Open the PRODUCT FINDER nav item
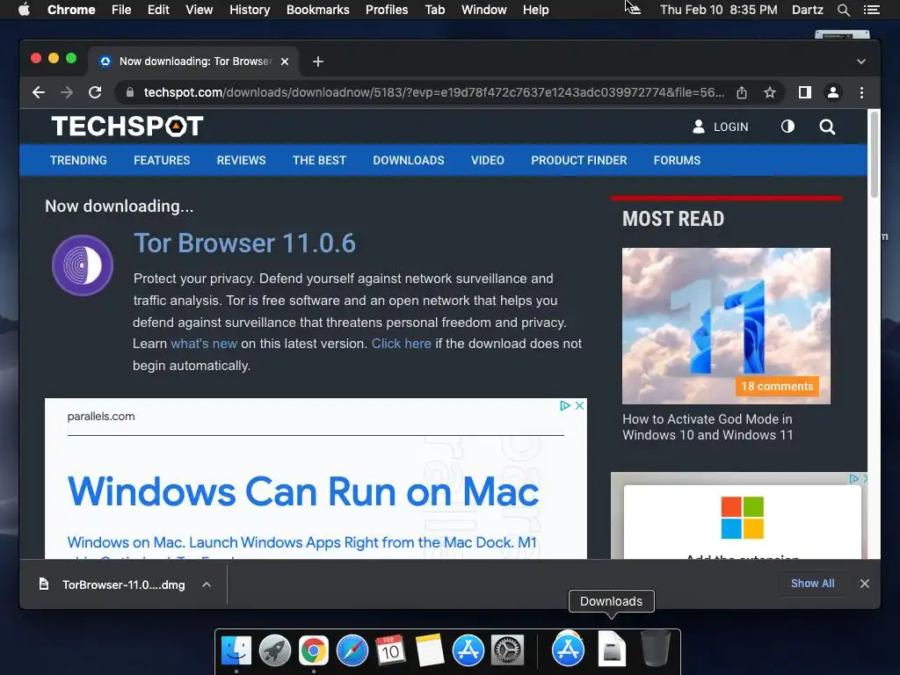The height and width of the screenshot is (675, 900). [x=579, y=160]
